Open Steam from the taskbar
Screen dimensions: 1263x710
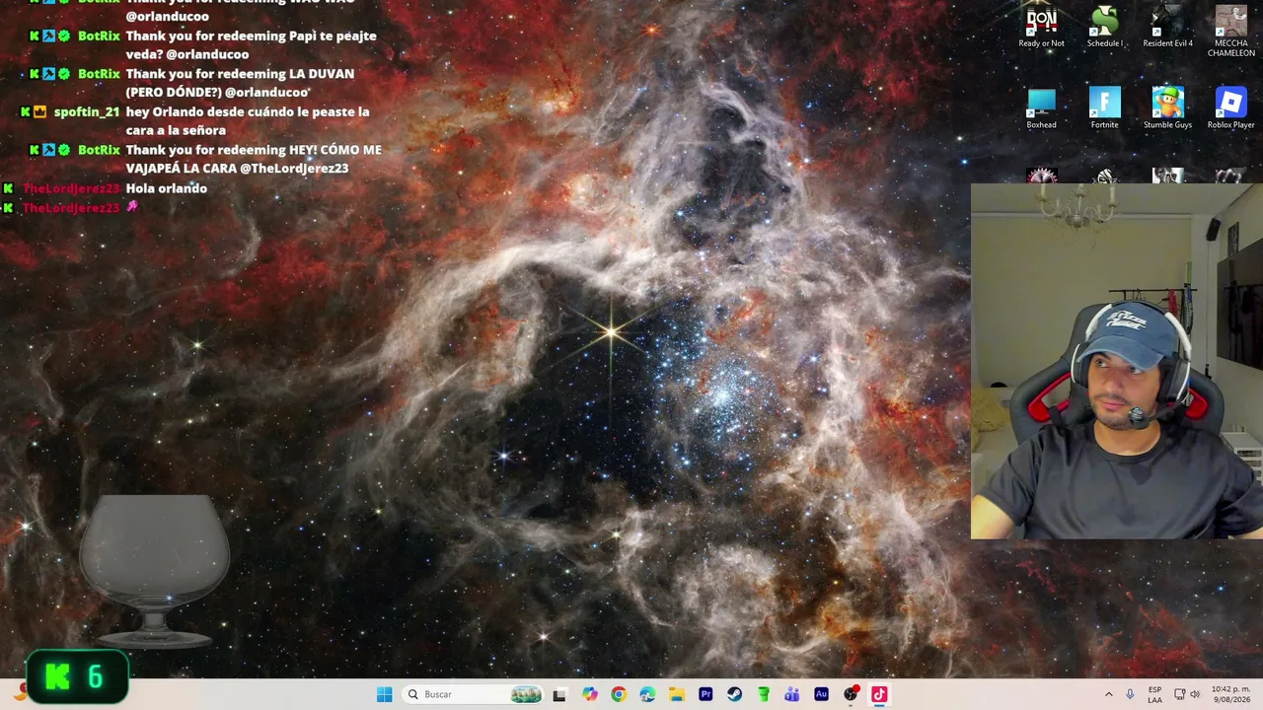coord(734,694)
